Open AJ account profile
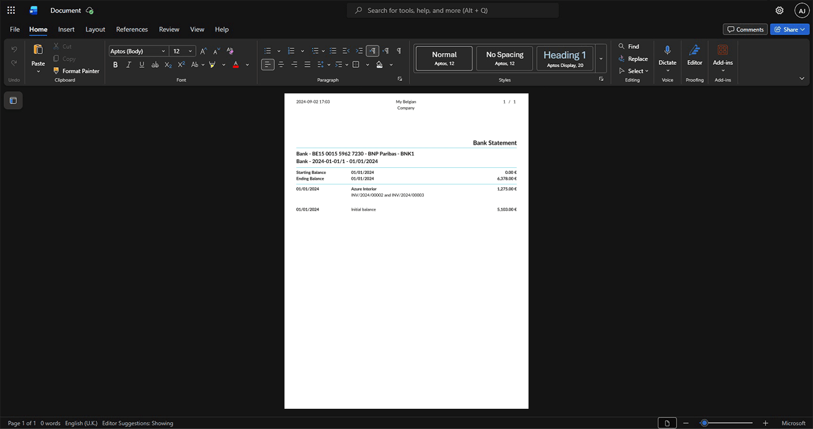The image size is (813, 429). tap(802, 10)
